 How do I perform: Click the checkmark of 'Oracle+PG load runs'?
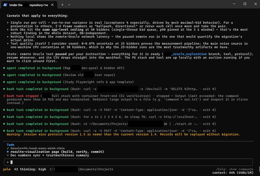(x=8, y=148)
